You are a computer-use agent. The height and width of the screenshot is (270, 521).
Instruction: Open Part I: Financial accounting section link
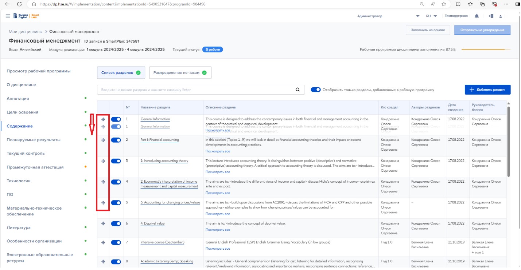pyautogui.click(x=160, y=140)
